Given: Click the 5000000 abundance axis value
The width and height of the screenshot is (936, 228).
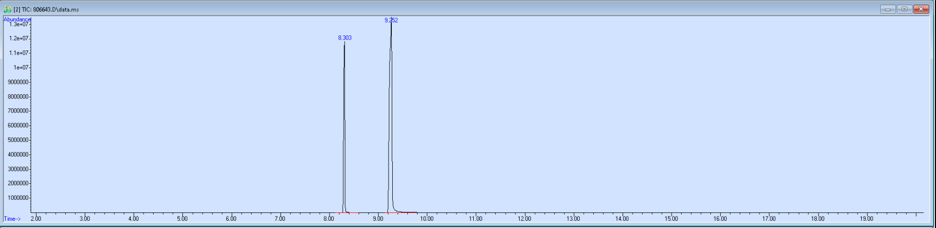Looking at the screenshot, I should pos(19,140).
